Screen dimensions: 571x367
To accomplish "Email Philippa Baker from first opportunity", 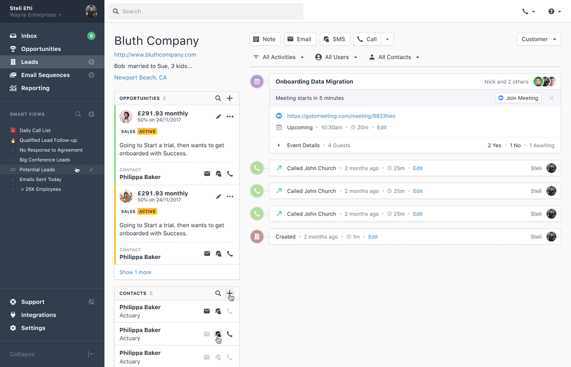I will click(207, 174).
